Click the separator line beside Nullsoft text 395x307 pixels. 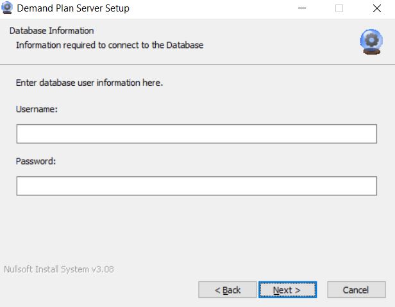coord(256,270)
